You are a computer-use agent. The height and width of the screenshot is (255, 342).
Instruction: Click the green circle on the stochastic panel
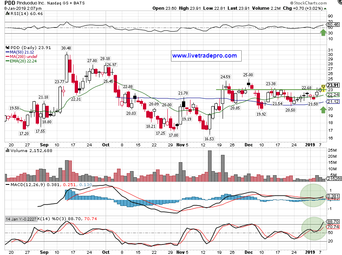313,229
